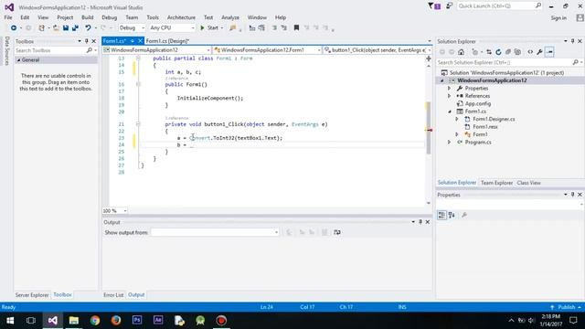Open the Any CPU platform dropdown

click(172, 28)
